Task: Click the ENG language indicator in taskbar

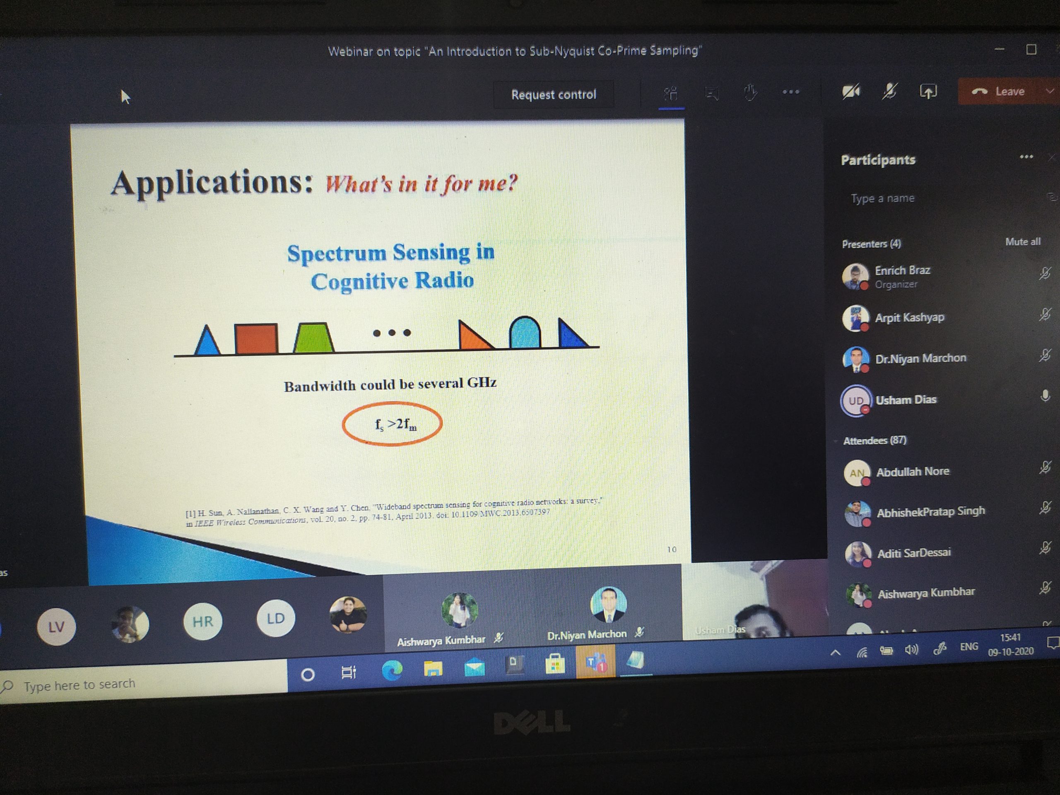Action: pyautogui.click(x=963, y=643)
